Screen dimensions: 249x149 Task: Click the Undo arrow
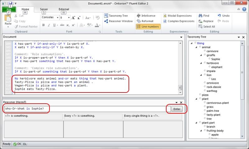[x=219, y=16]
